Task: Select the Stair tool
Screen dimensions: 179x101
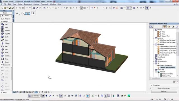Action: tap(6, 49)
